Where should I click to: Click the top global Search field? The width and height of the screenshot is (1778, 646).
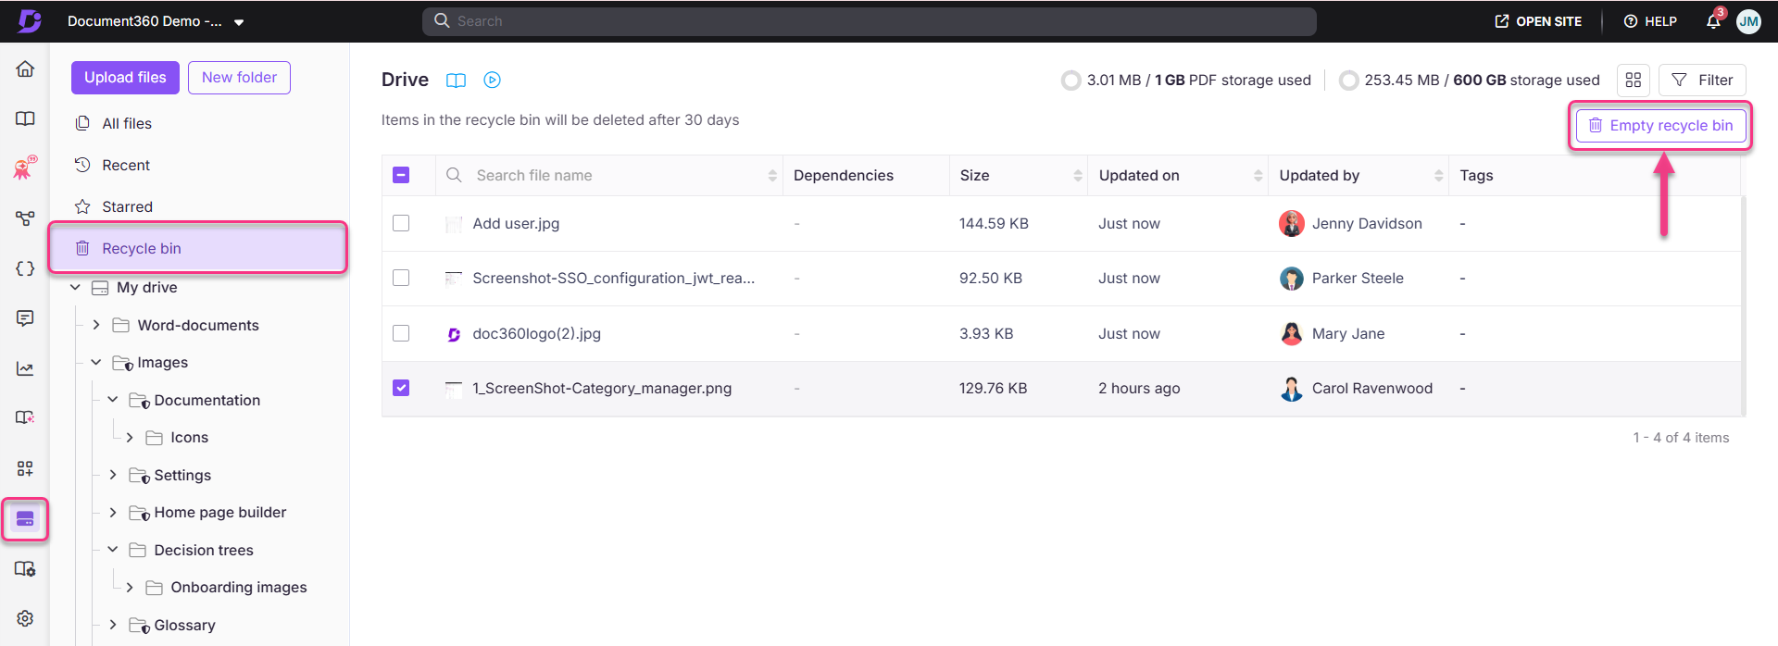click(870, 21)
